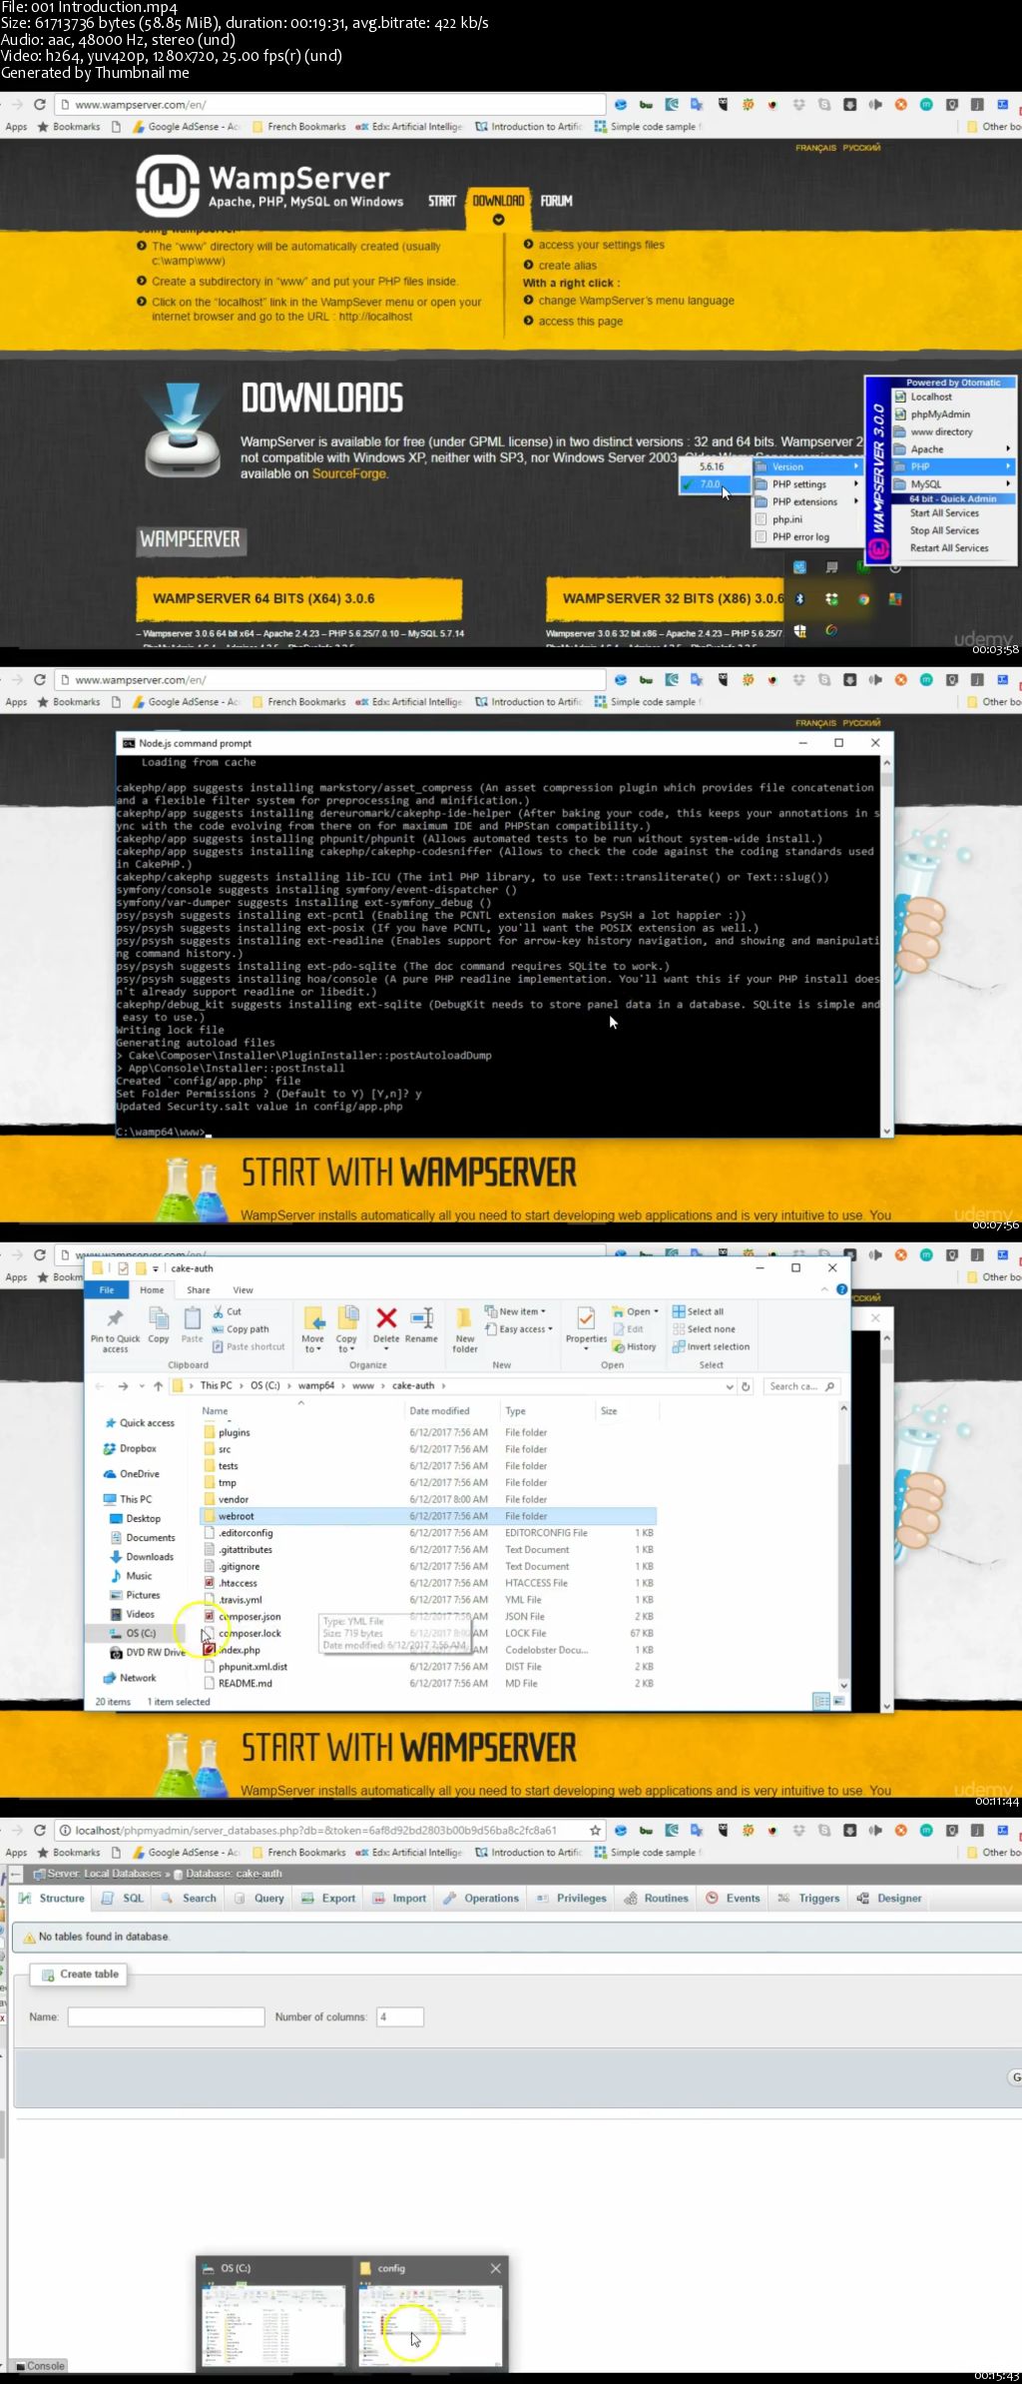The width and height of the screenshot is (1022, 2384).
Task: Select PHP version 7.0.0 checkmark entry
Action: (715, 484)
